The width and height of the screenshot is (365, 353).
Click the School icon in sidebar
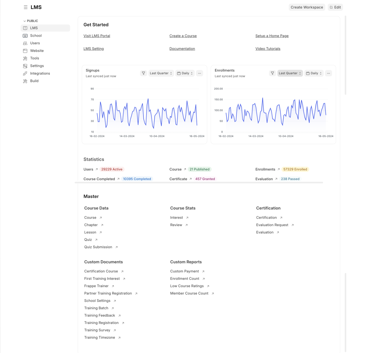25,36
